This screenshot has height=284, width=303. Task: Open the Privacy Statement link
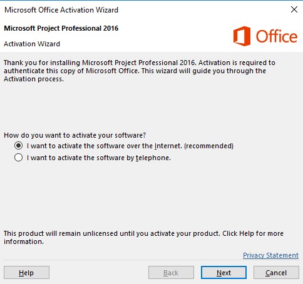[x=270, y=255]
